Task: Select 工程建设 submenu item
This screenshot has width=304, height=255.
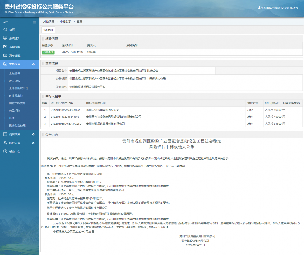Action: point(14,73)
